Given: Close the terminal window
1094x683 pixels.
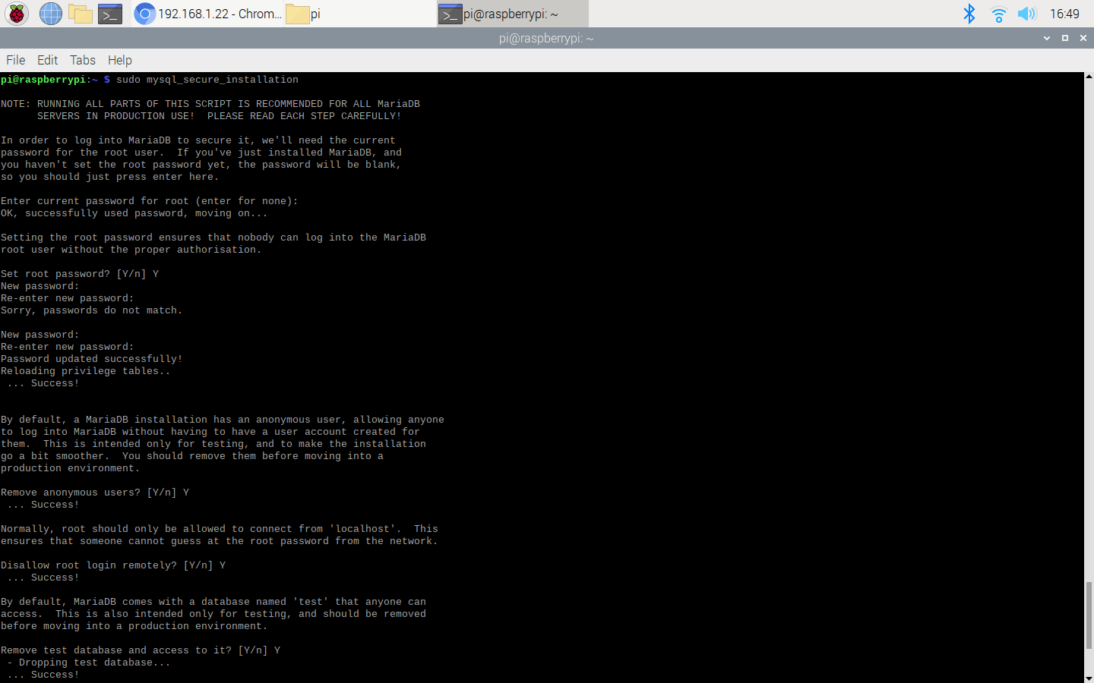Looking at the screenshot, I should coord(1083,38).
